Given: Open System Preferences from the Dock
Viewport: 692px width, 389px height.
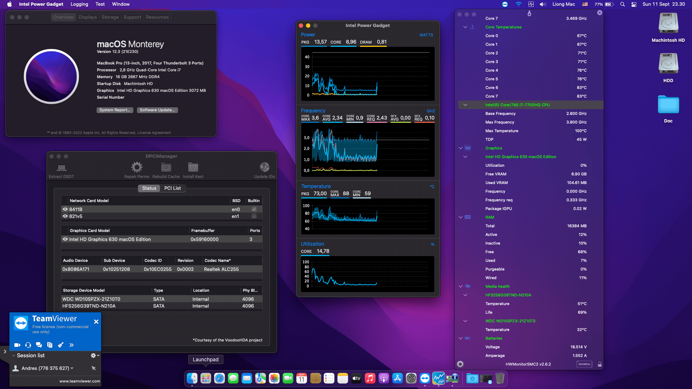Looking at the screenshot, I should pyautogui.click(x=411, y=378).
